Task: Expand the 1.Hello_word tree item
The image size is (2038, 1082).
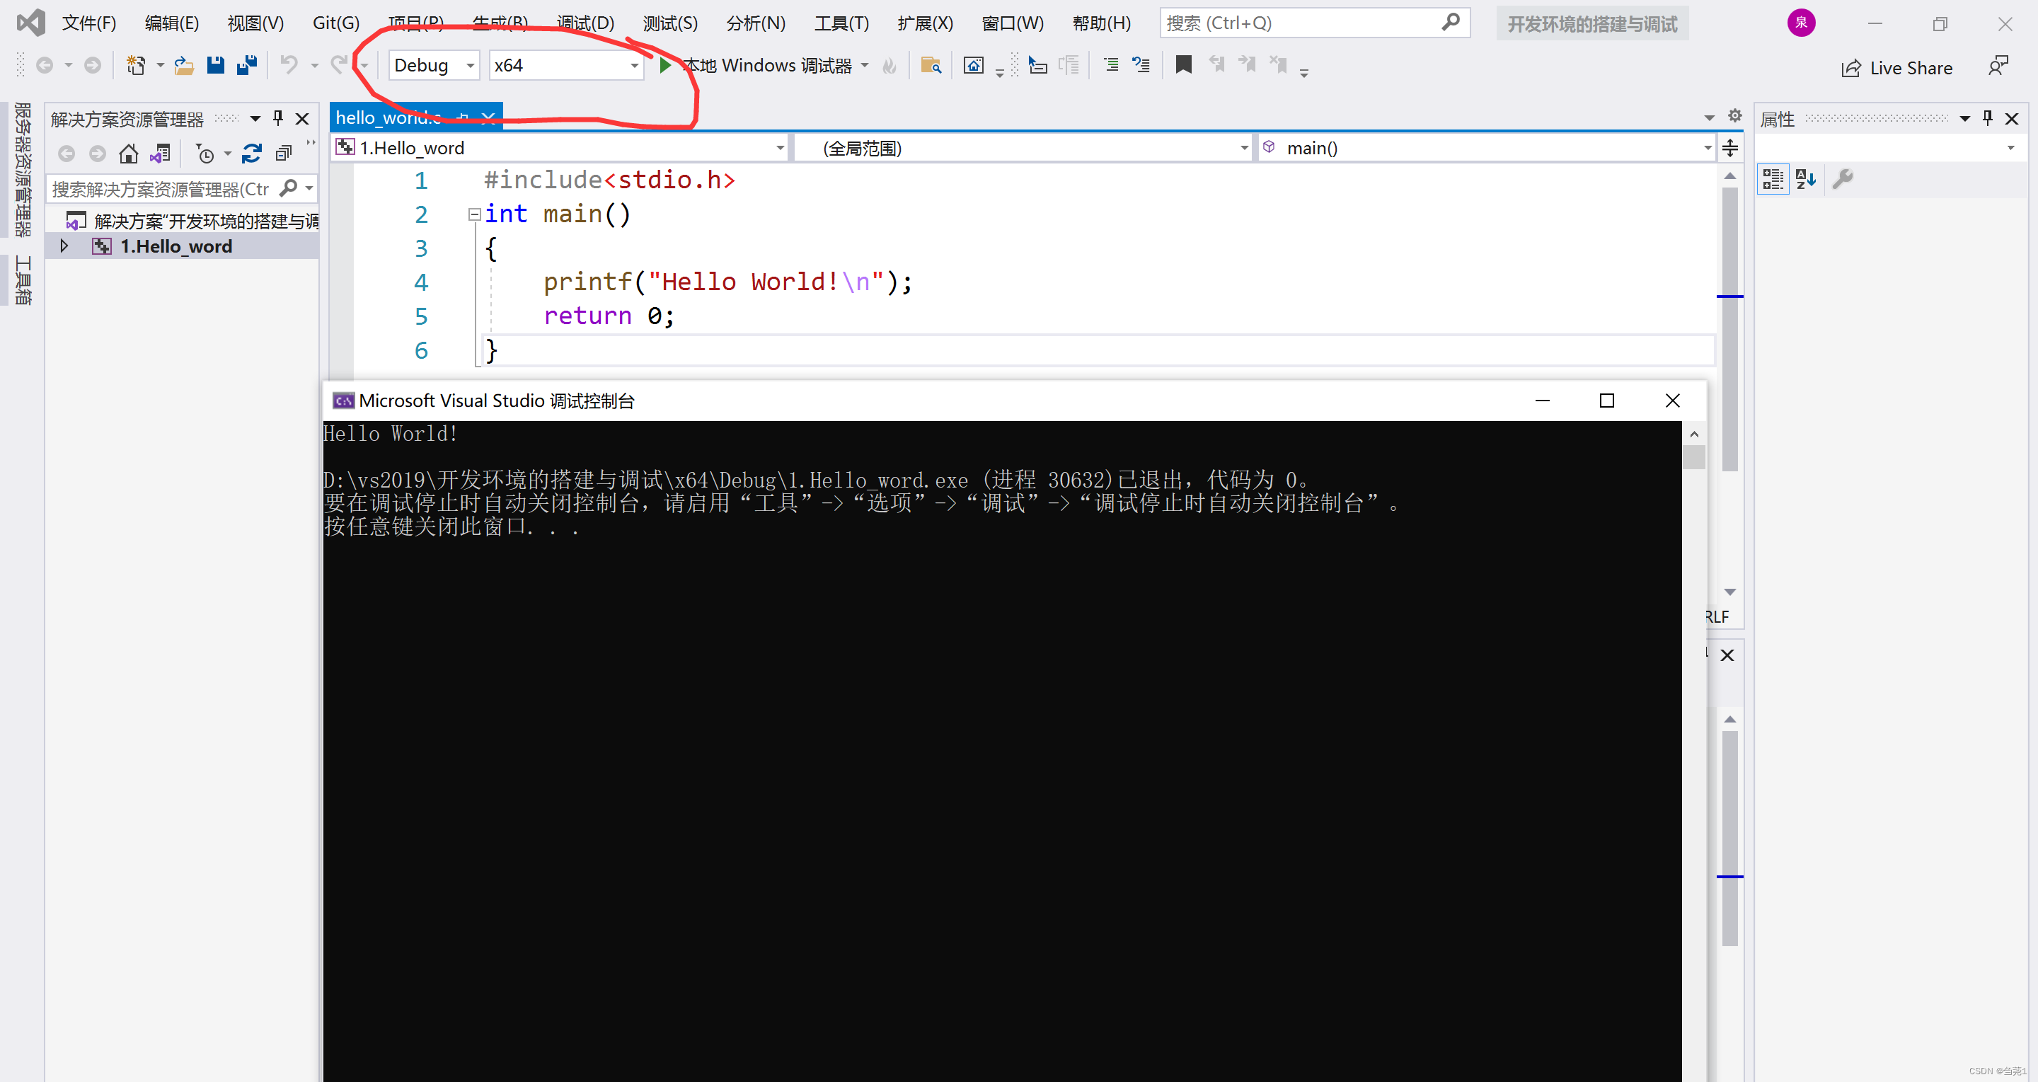Action: 59,246
